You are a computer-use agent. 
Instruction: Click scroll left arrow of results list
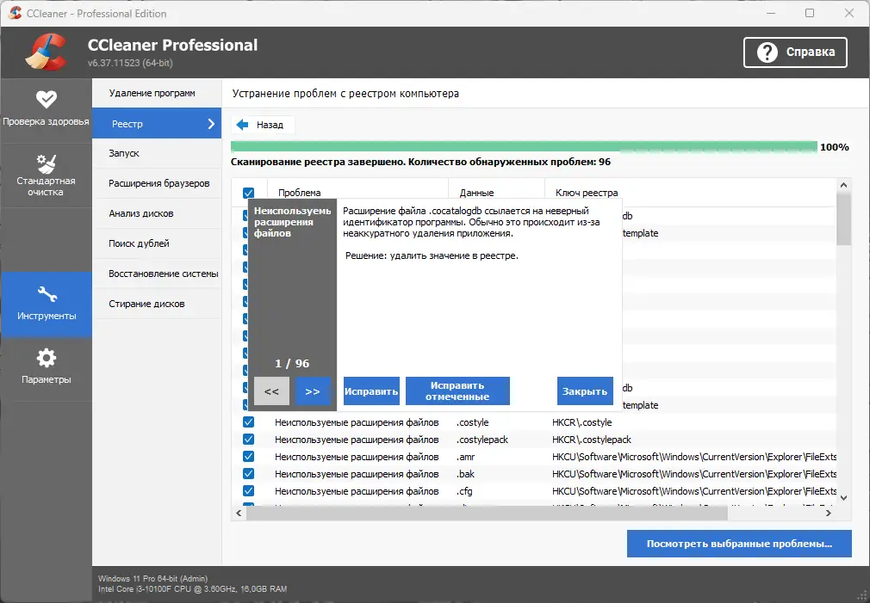239,514
